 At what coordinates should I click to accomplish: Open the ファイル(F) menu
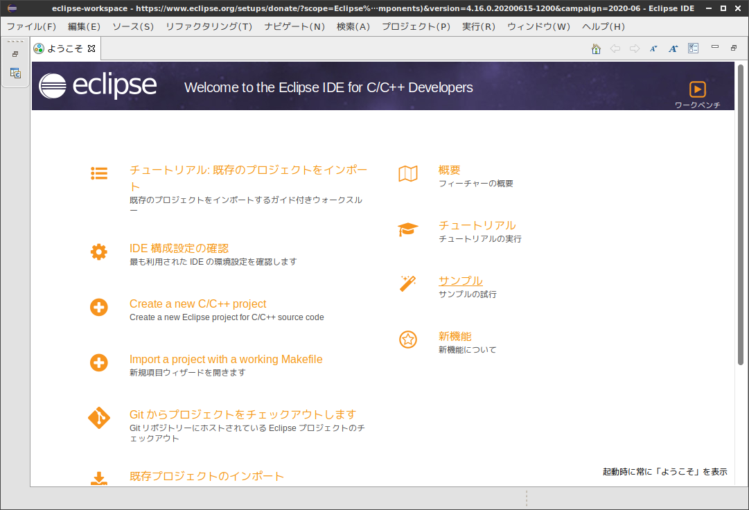click(31, 27)
